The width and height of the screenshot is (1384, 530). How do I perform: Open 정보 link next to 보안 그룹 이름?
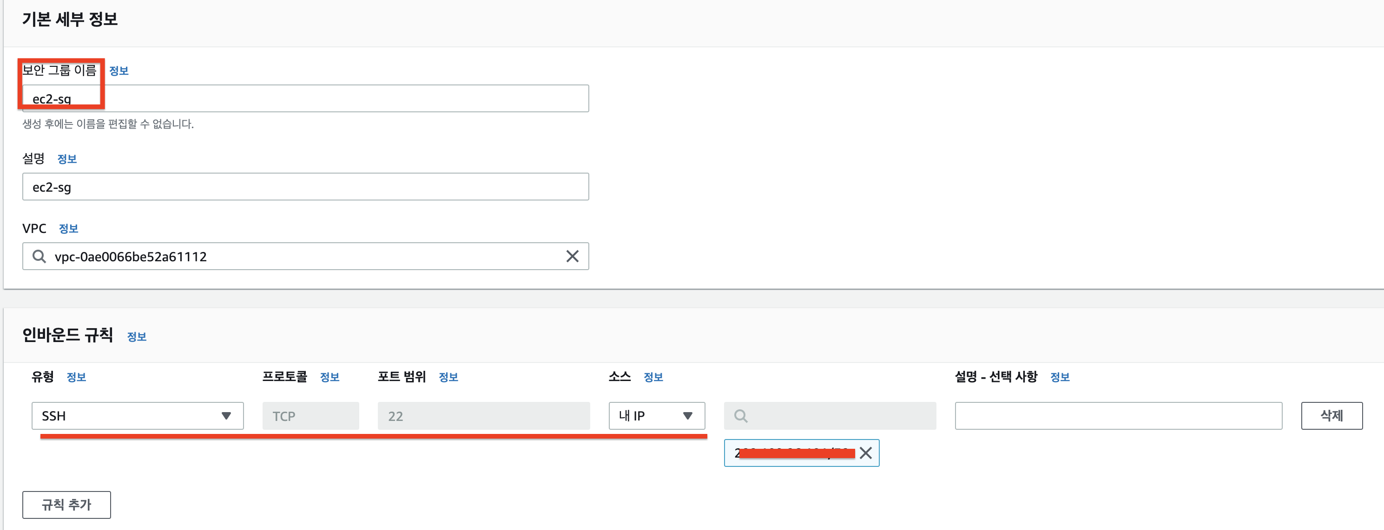click(119, 71)
